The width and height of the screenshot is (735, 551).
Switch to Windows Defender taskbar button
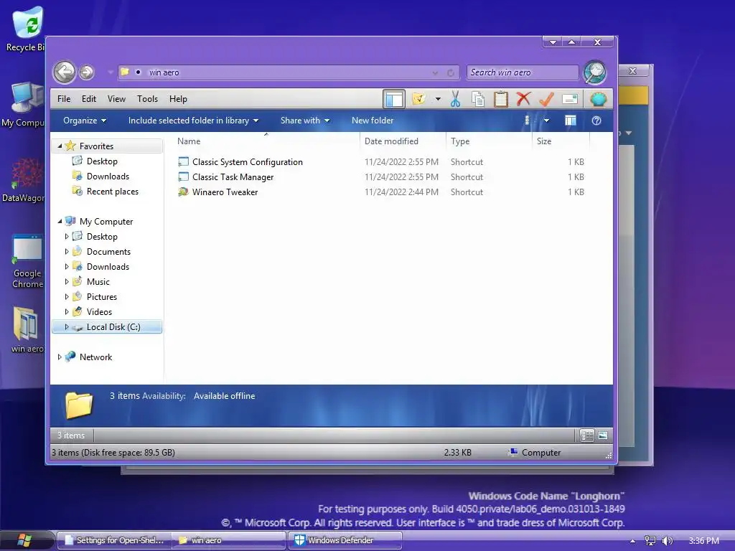(x=345, y=540)
